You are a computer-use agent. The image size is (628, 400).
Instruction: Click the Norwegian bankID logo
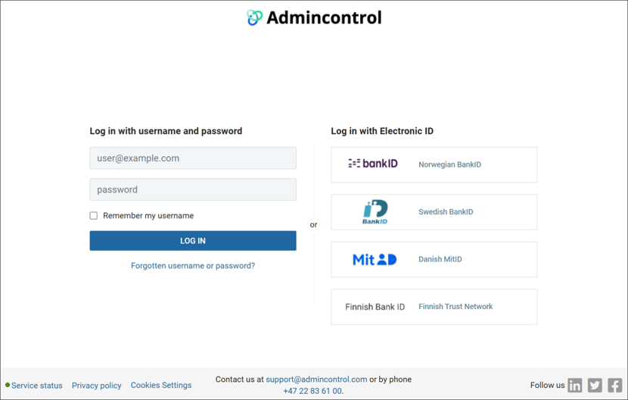[373, 164]
